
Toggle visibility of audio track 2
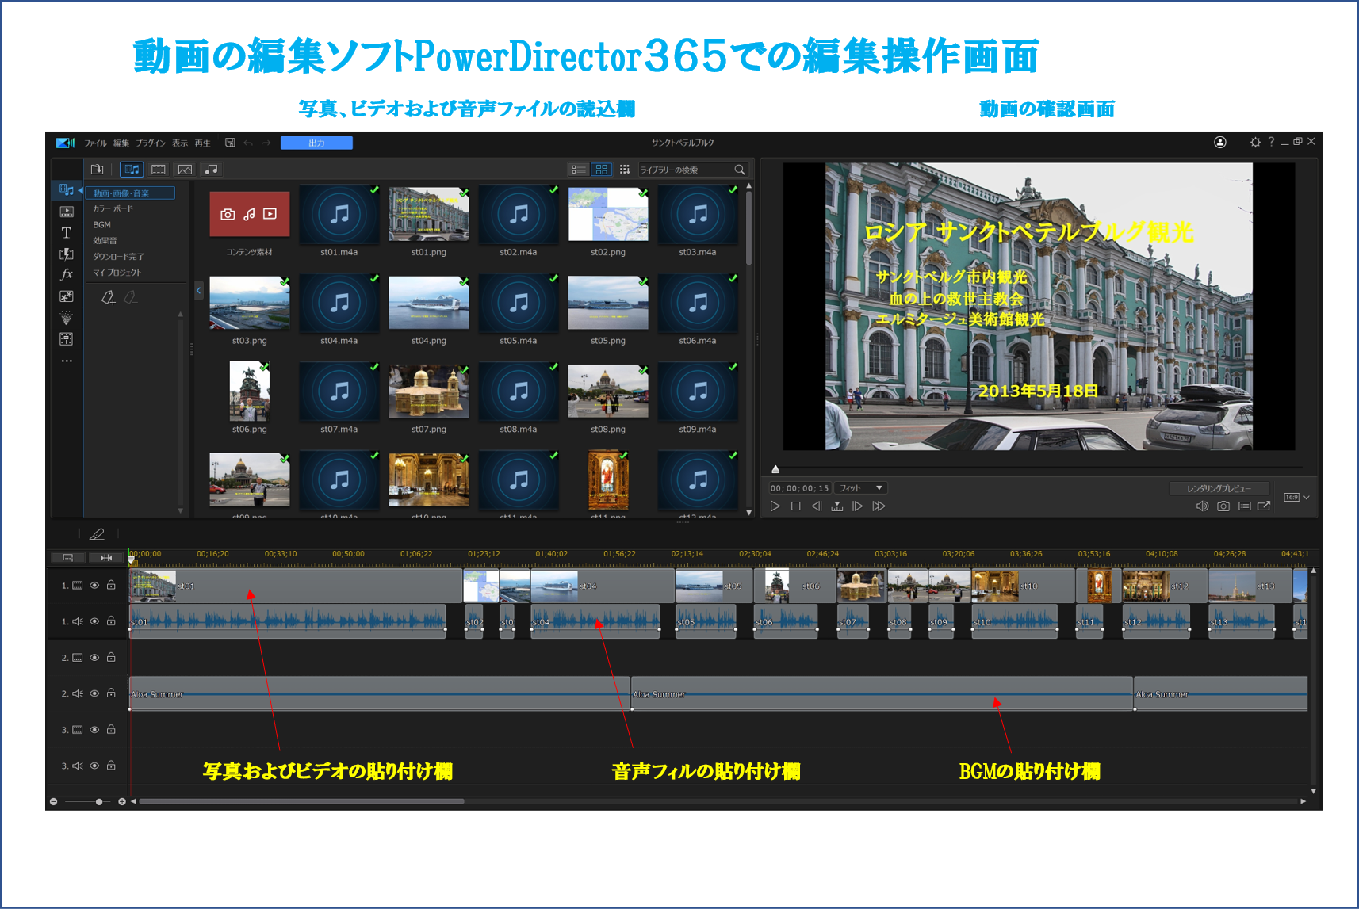[x=94, y=693]
